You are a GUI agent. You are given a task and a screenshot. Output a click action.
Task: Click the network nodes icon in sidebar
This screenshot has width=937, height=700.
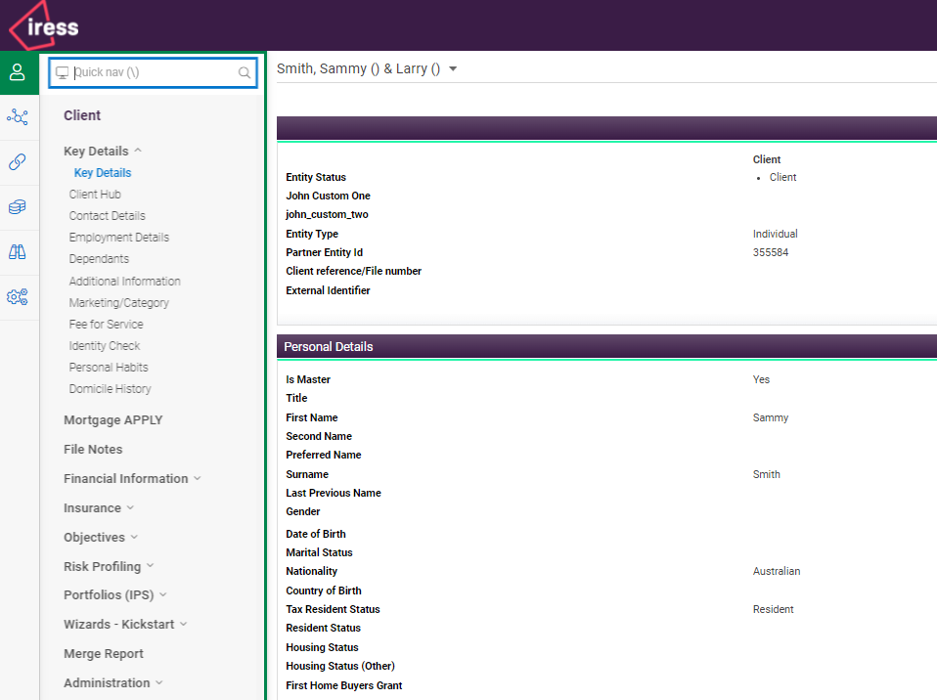tap(18, 117)
